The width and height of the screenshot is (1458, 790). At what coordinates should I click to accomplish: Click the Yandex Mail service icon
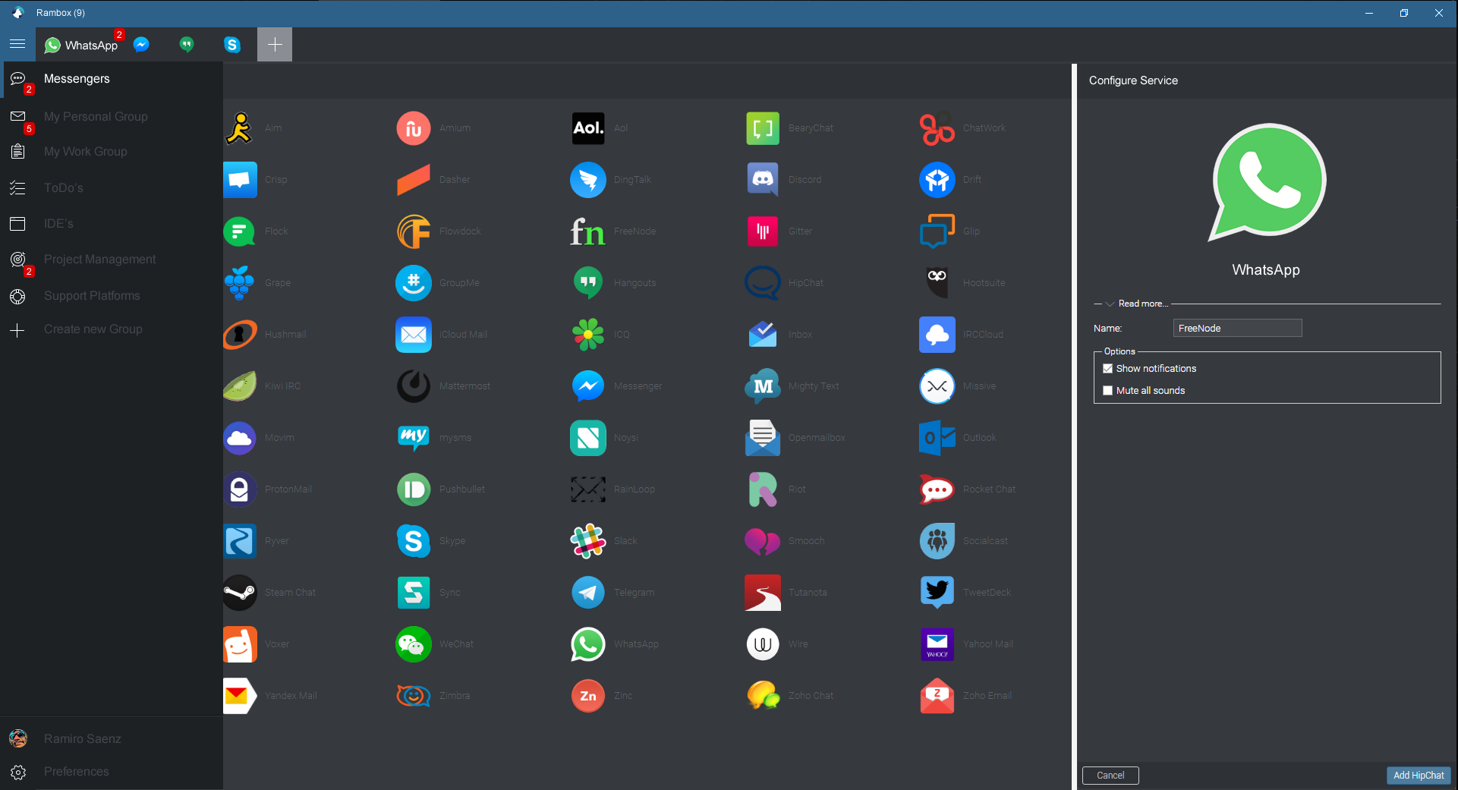[x=240, y=696]
